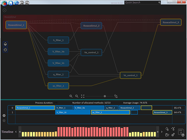Viewport: 187px width, 140px height.
Task: Select the q_filter_1 node
Action: pyautogui.click(x=58, y=74)
